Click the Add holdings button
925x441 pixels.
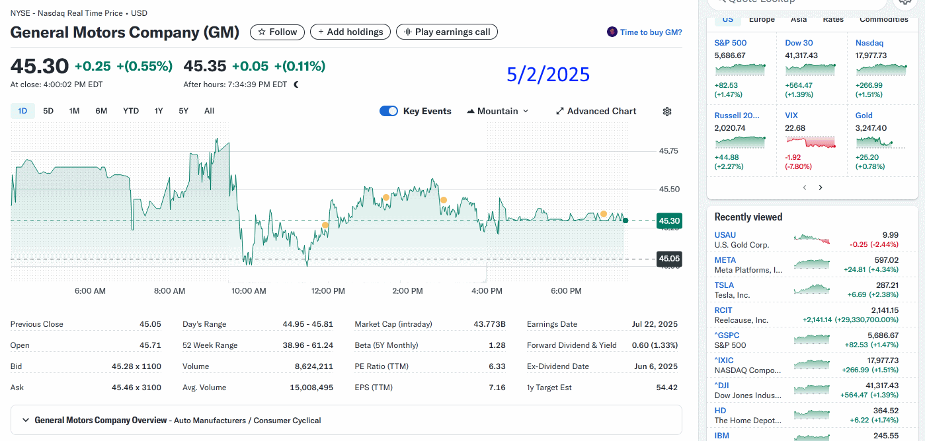point(350,32)
